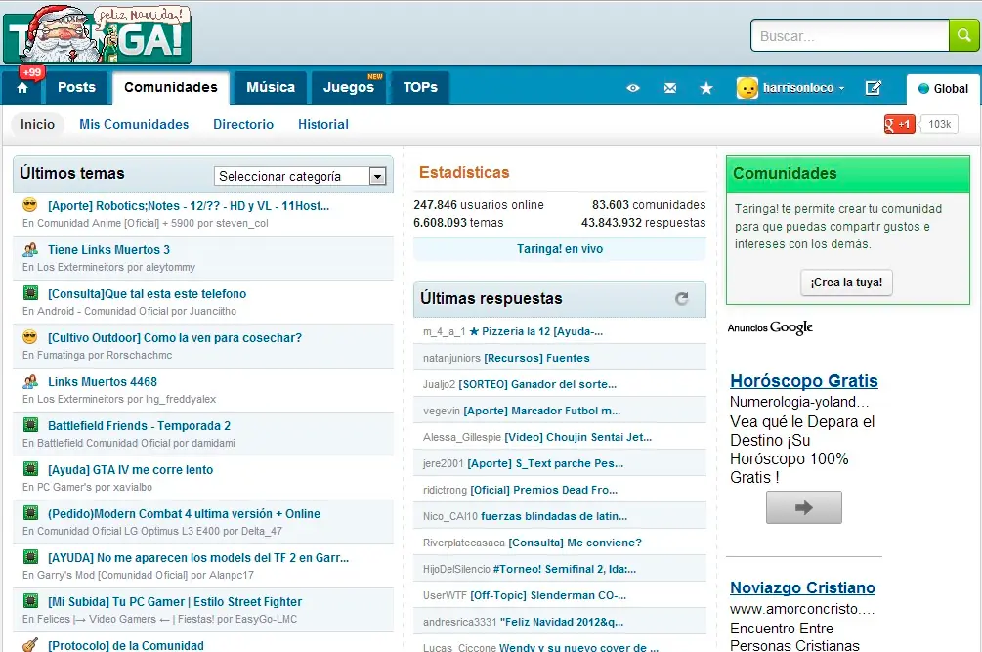Switch to the Global tab
Screen dimensions: 982x652
pyautogui.click(x=944, y=89)
